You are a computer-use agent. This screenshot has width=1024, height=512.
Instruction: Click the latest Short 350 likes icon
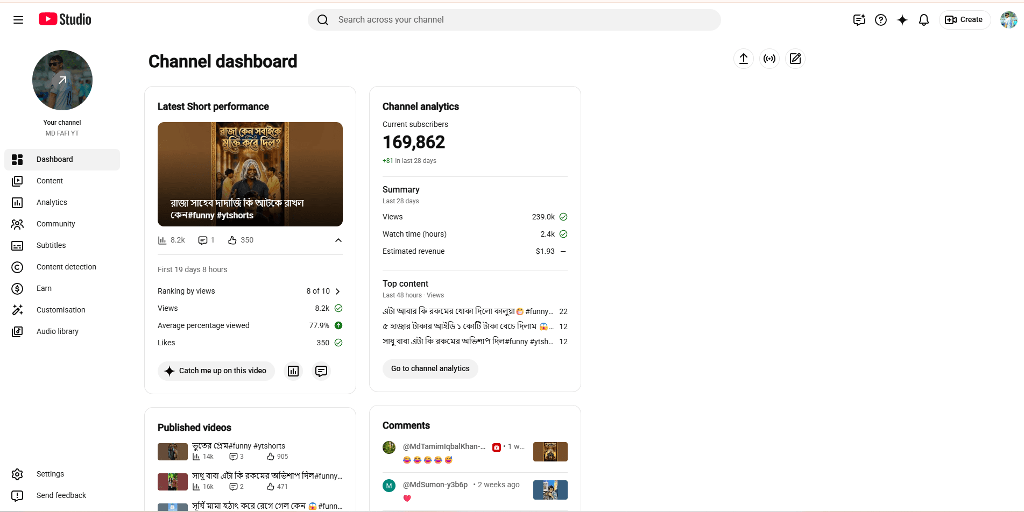click(x=232, y=240)
